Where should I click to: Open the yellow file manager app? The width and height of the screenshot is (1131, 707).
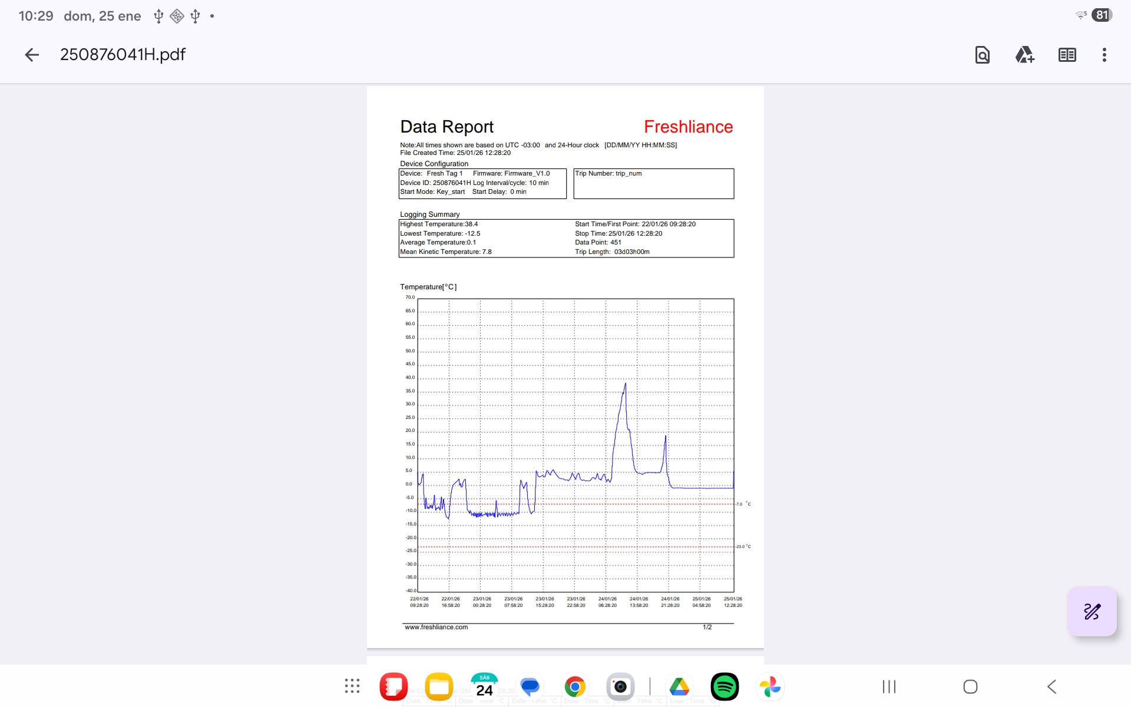(x=439, y=686)
